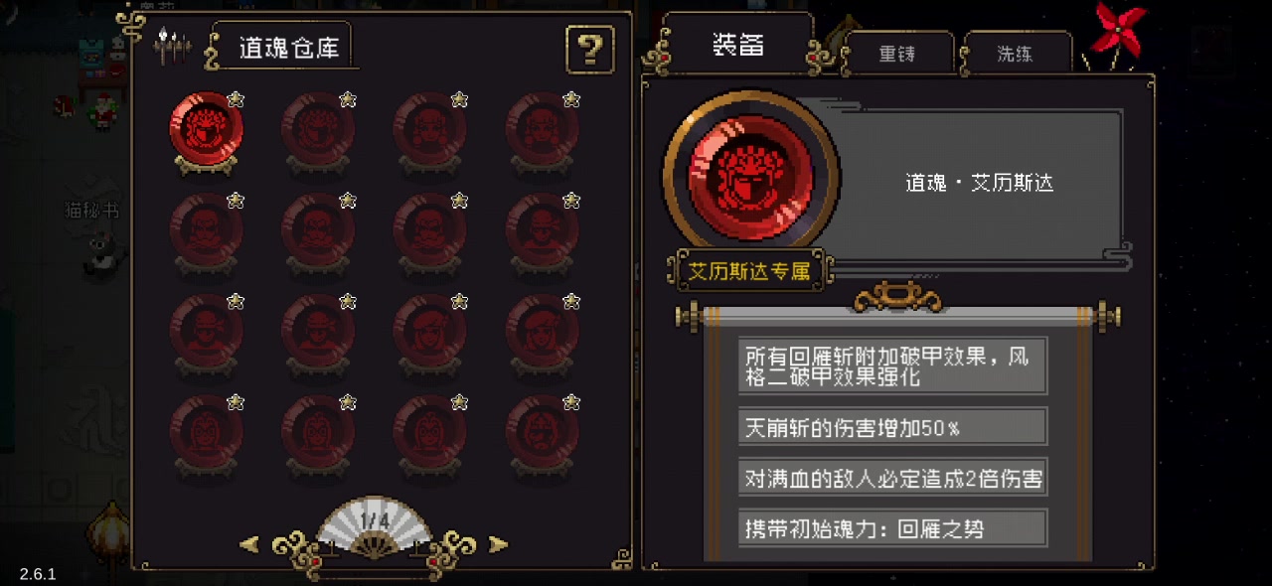Toggle star on first orb in second row

pyautogui.click(x=236, y=200)
